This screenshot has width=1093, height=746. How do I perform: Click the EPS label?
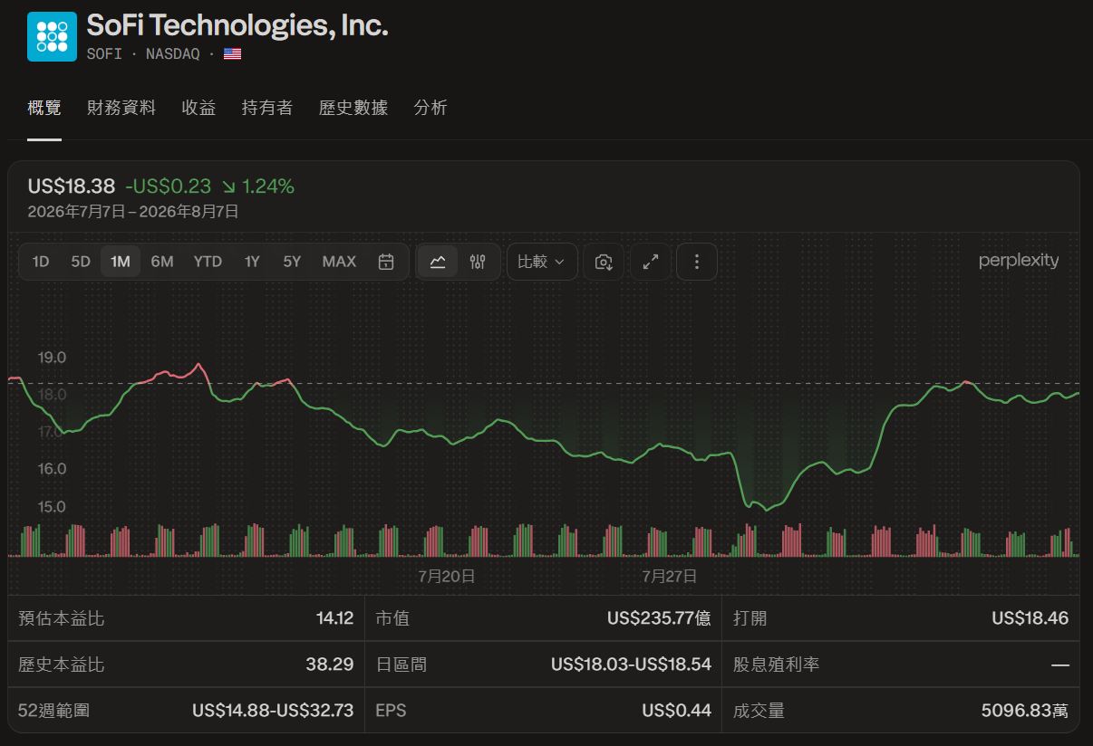[x=391, y=711]
